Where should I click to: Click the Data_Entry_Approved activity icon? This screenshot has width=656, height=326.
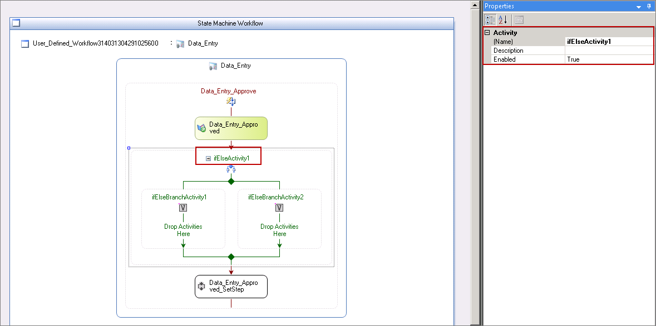click(x=201, y=128)
